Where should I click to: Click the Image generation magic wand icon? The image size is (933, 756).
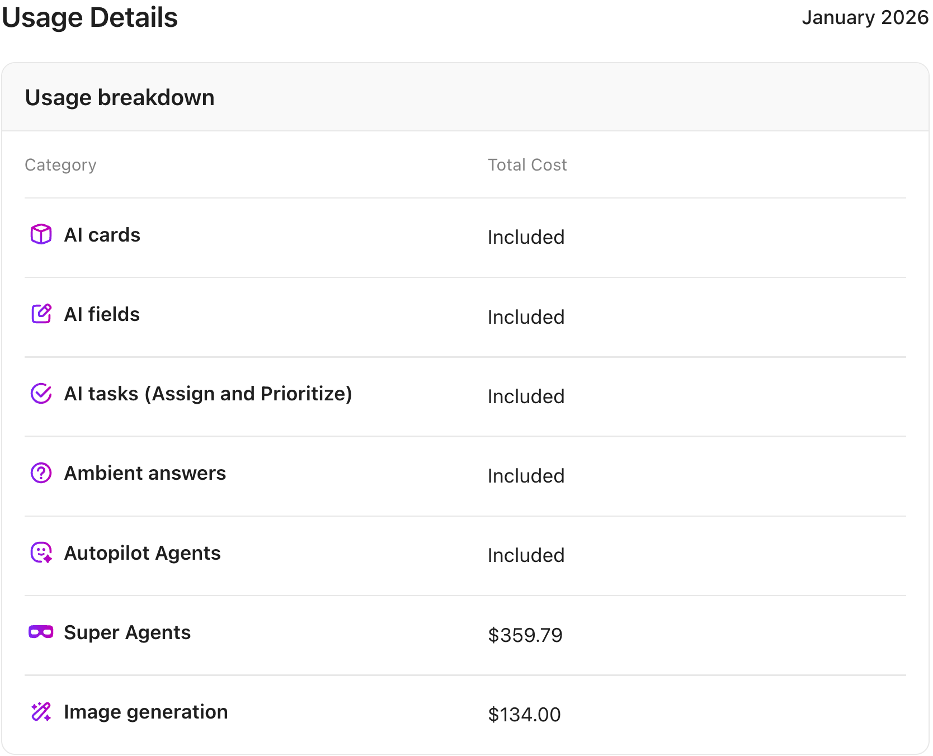[x=40, y=712]
